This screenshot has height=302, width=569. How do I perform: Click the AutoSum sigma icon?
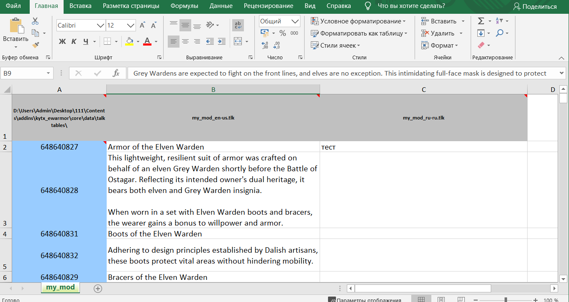(x=481, y=21)
